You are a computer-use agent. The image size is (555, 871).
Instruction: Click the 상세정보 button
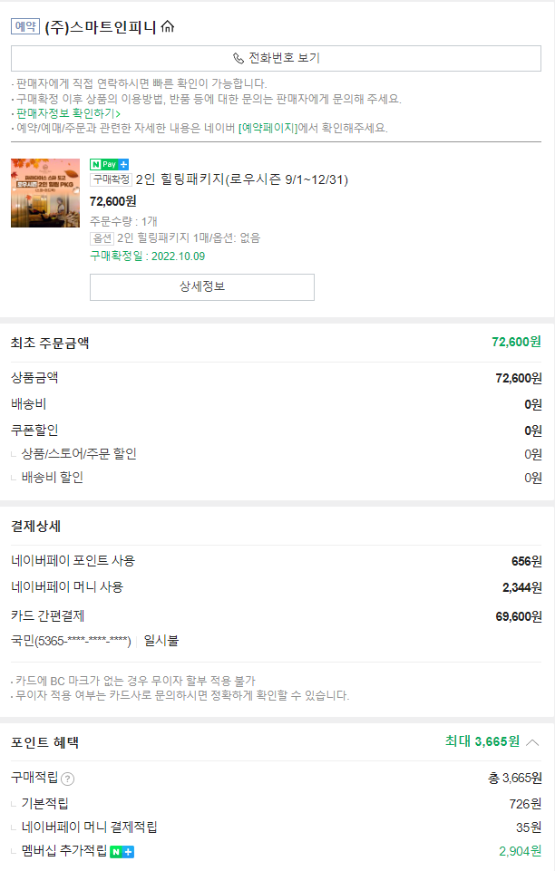pos(200,286)
